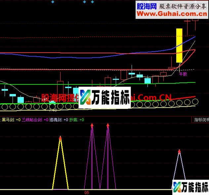Click the red arrow atop the white 追魂剑 peak

tap(179, 151)
